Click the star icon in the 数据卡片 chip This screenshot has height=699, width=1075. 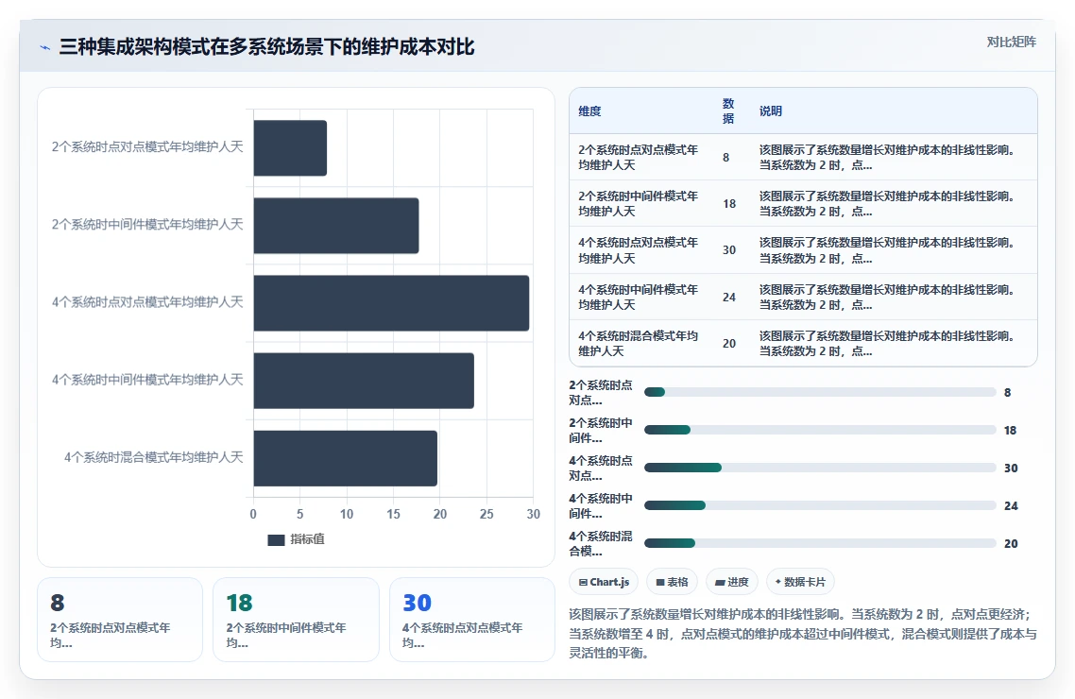[778, 582]
